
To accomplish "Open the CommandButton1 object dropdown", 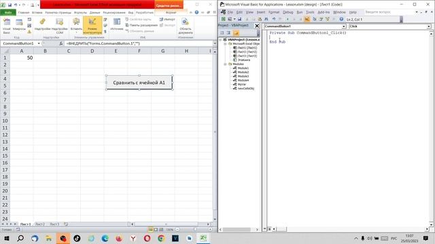I will click(344, 26).
